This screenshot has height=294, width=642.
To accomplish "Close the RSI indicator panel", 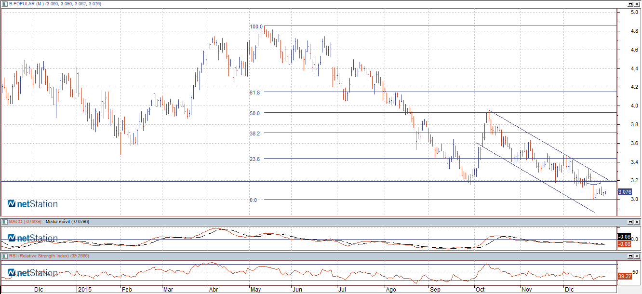I will point(637,256).
